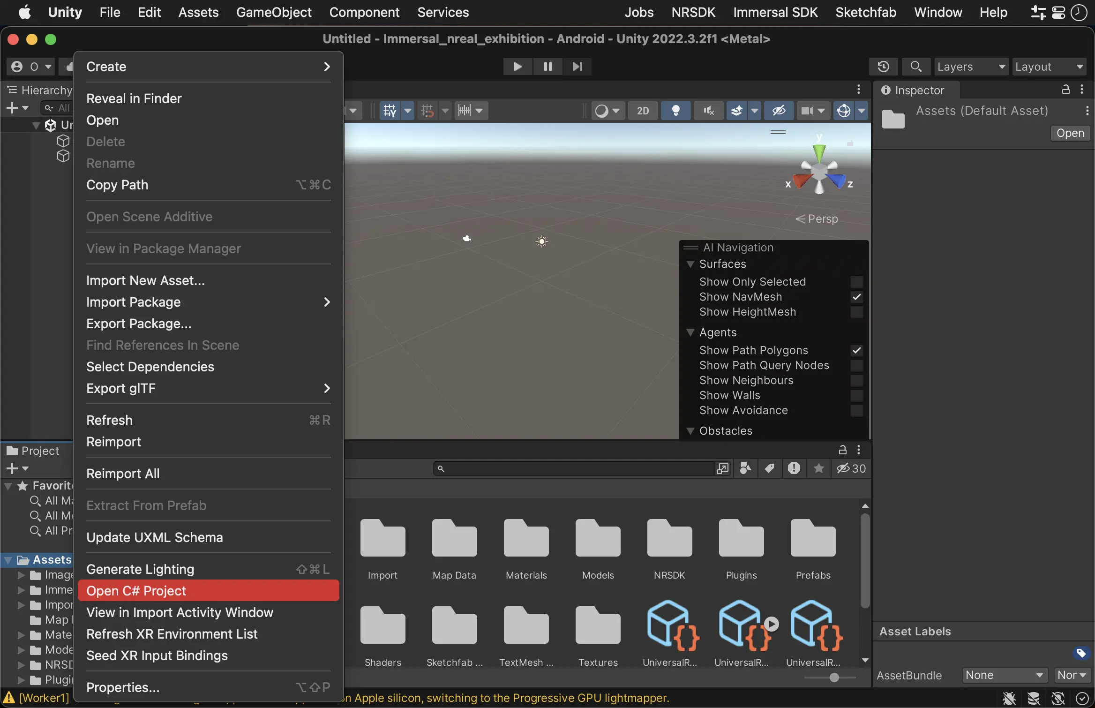The image size is (1095, 708).
Task: Open the global search magnifier icon
Action: tap(915, 67)
